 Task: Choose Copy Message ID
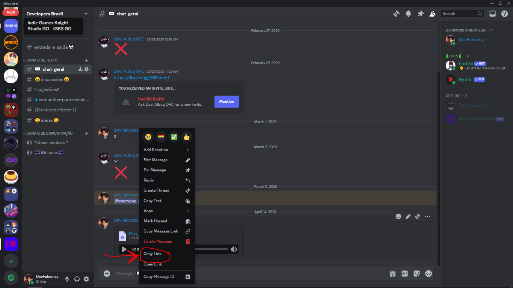[x=167, y=277]
